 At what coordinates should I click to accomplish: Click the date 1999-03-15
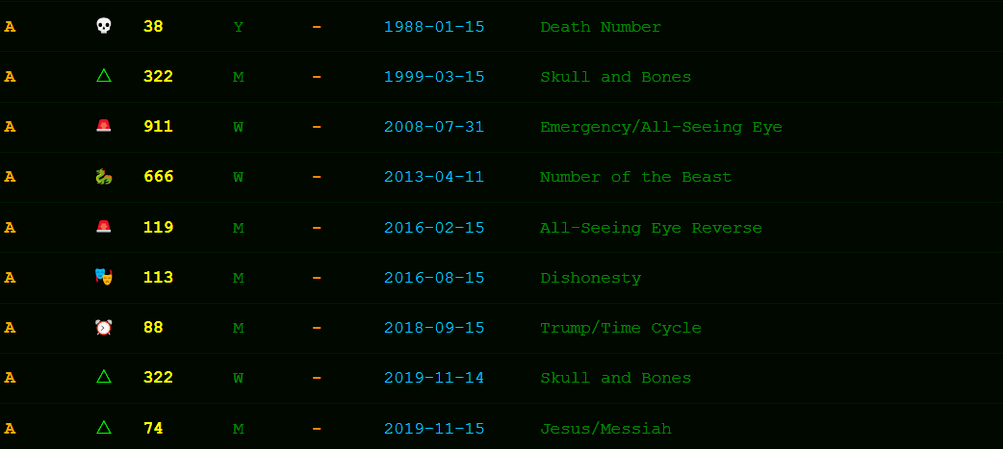434,77
